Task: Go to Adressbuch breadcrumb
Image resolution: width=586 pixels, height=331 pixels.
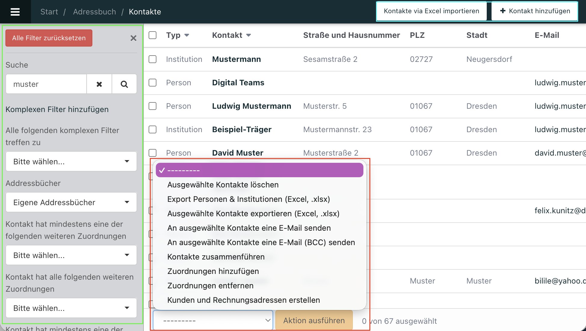Action: [94, 12]
